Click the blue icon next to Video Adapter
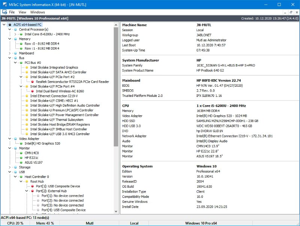300x226 pixels. tap(15, 139)
